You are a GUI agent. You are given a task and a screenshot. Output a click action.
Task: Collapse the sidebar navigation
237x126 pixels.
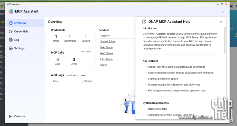point(17,116)
